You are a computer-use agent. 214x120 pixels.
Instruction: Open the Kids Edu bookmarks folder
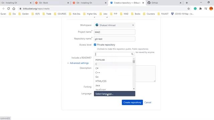[75, 14]
